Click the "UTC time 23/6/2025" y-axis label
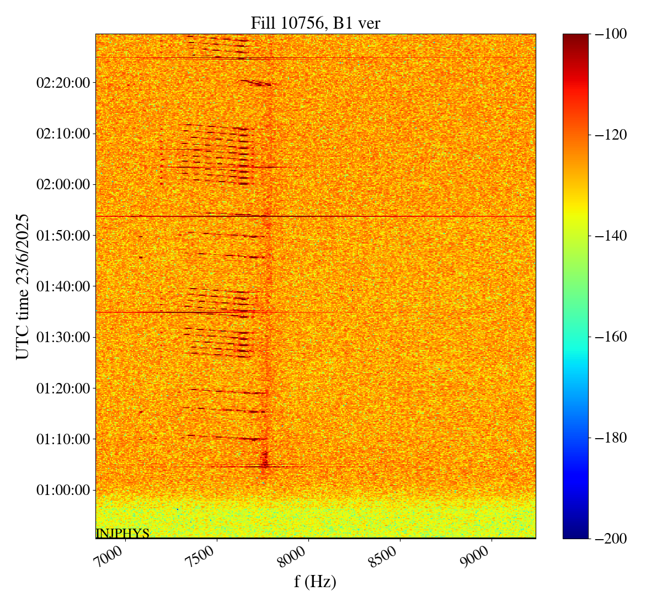Image resolution: width=662 pixels, height=607 pixels. [x=23, y=286]
